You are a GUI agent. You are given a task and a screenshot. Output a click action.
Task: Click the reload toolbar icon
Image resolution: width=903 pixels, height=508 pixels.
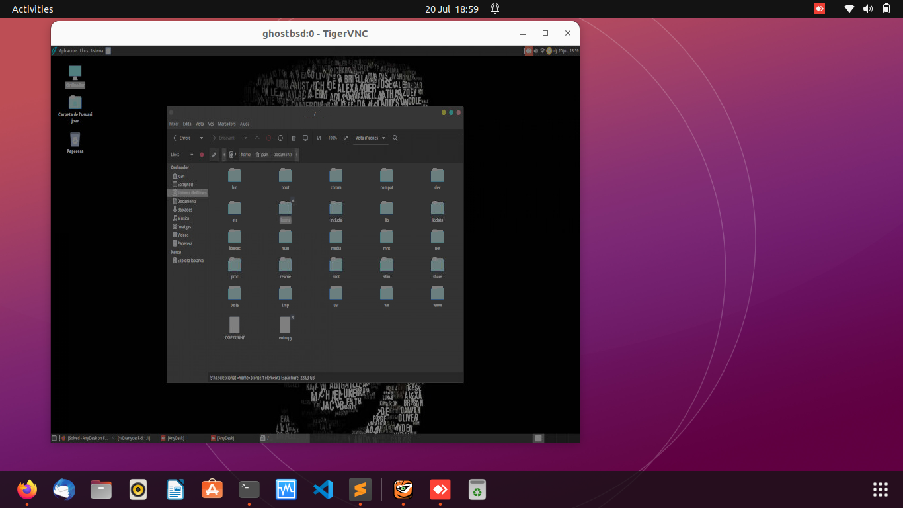click(x=280, y=138)
